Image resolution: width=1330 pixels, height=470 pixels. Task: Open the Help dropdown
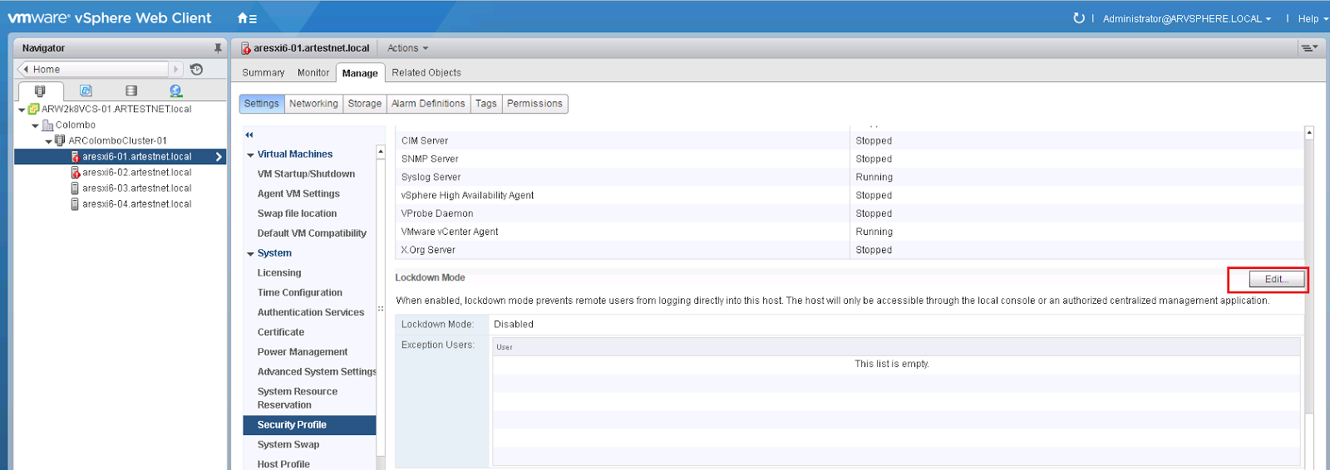coord(1313,18)
